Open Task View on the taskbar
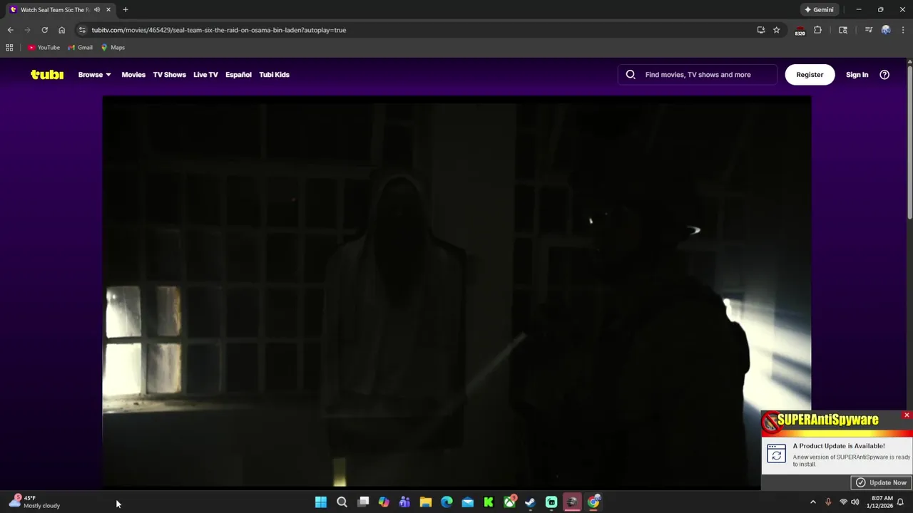This screenshot has width=913, height=513. 363,502
